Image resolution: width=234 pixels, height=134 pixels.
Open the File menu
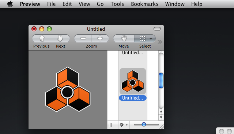(51, 4)
